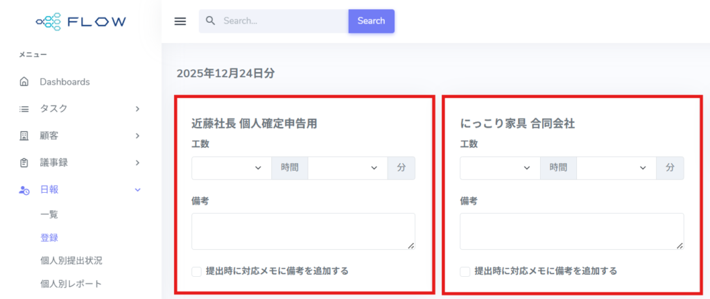Enable memo checkbox for にっこり家具 合同会社
Screen dimensions: 710x299
coord(465,271)
